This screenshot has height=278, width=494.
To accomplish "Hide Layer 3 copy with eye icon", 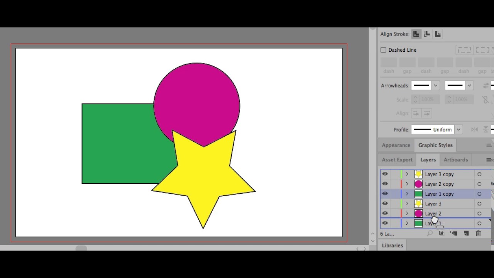I will coord(385,174).
